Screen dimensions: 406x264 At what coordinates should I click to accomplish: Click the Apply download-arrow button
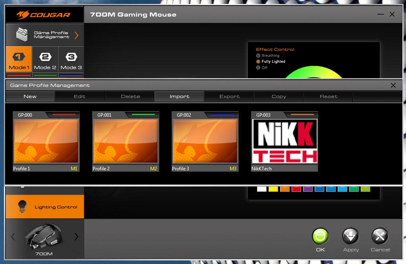coord(351,236)
